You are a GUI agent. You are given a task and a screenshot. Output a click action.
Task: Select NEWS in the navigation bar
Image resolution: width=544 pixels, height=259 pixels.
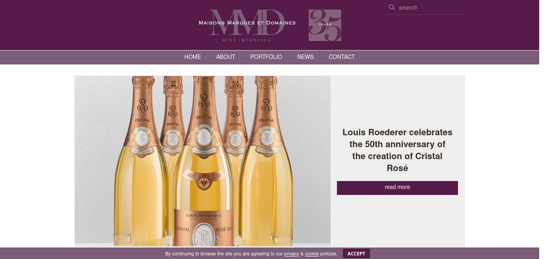coord(305,57)
